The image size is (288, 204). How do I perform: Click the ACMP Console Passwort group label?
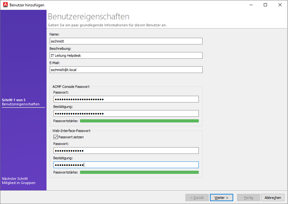[x=71, y=87]
